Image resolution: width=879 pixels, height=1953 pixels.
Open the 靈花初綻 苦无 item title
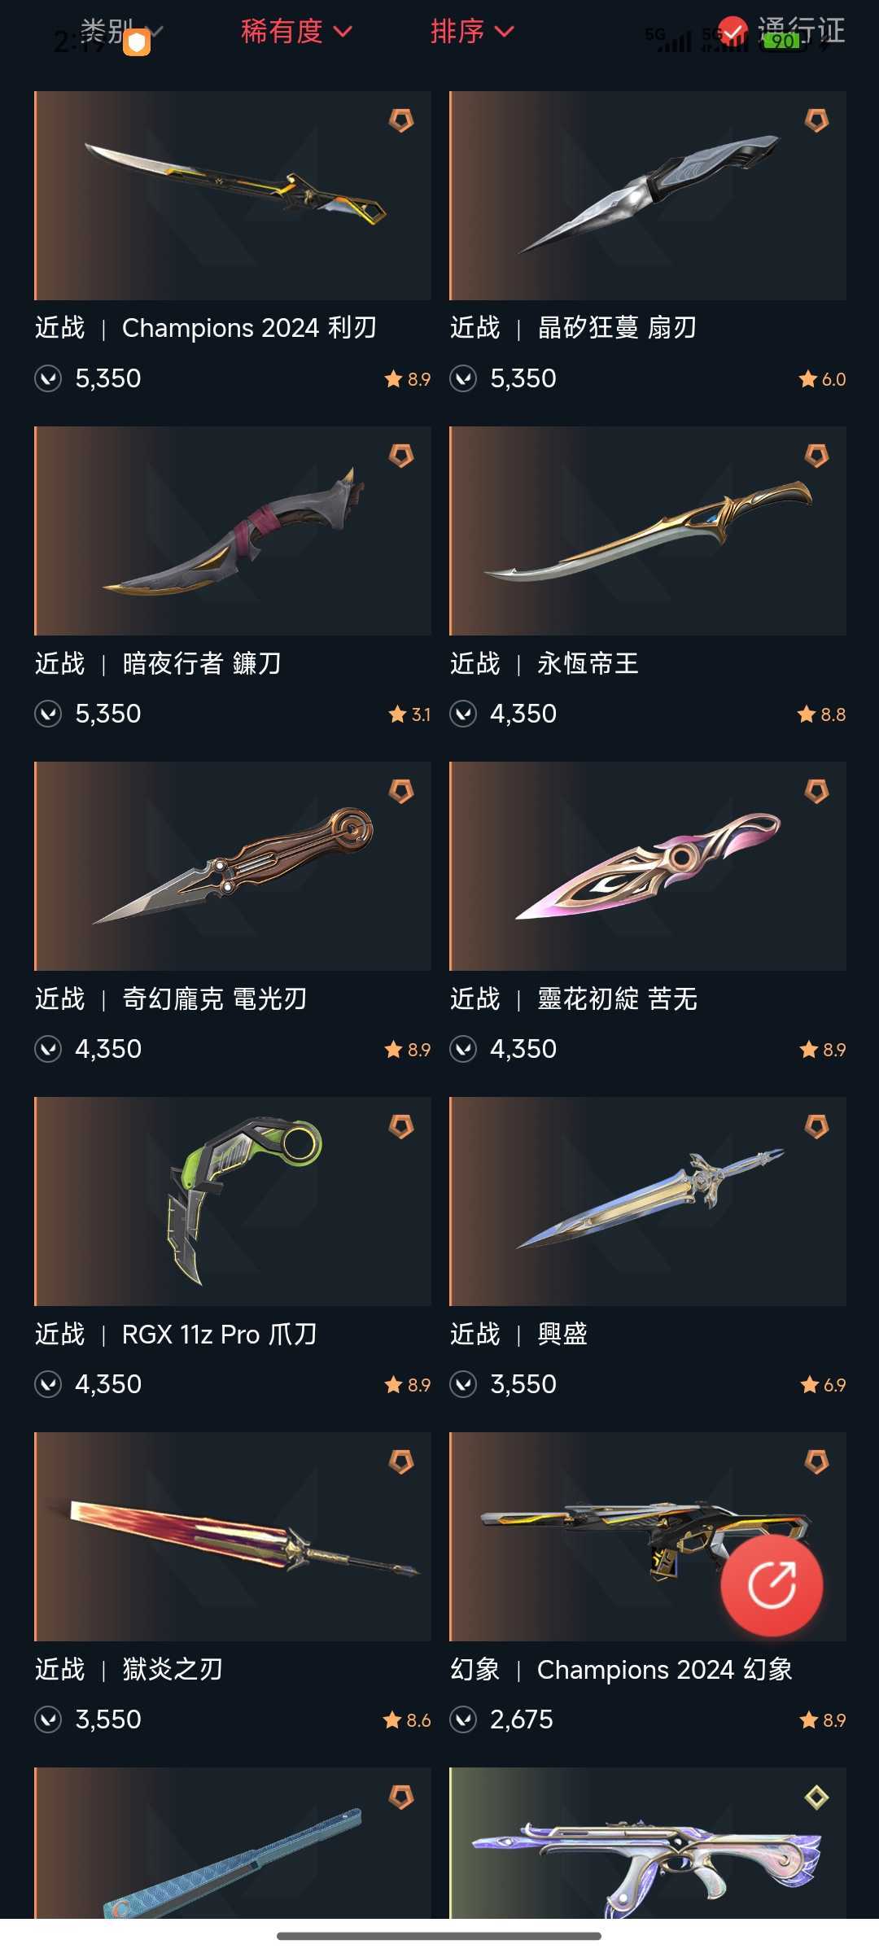click(x=617, y=998)
